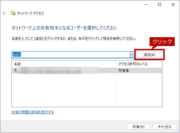Click the user icon in the owner row
Image resolution: width=180 pixels, height=133 pixels.
(x=15, y=70)
